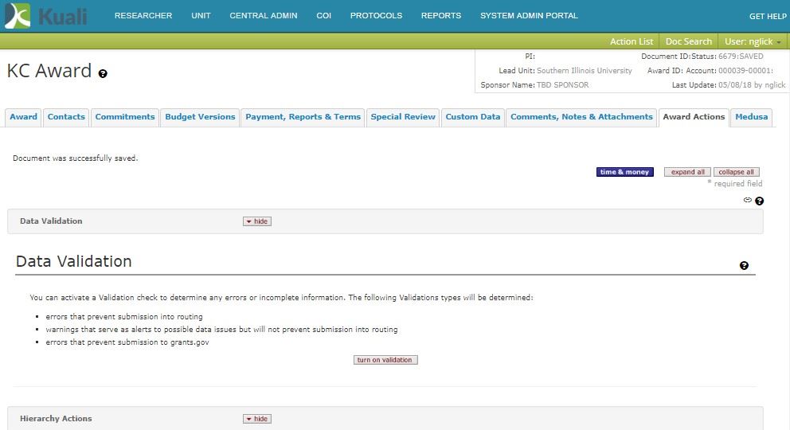
Task: Click help icon beside the link icon
Action: click(759, 201)
